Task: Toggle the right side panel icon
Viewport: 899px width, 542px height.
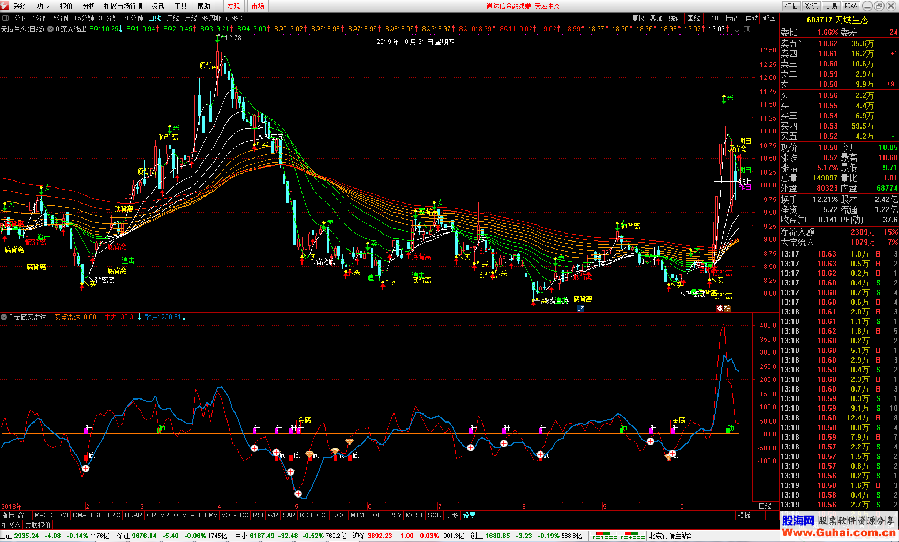Action: coord(747,29)
